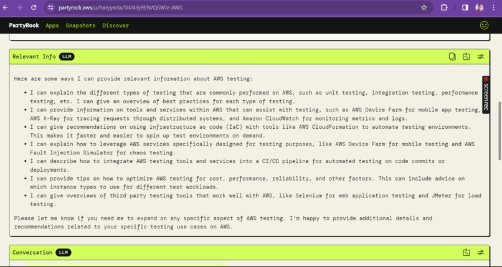Viewport: 502px width, 267px height.
Task: Open the browser side panel
Action: pos(465,7)
